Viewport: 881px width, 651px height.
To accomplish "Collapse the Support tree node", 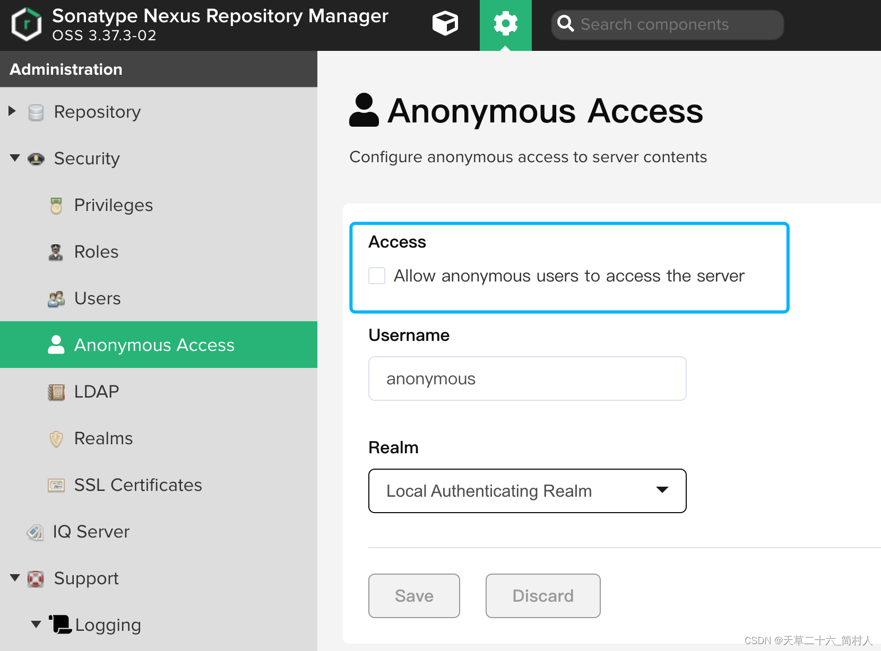I will 15,577.
